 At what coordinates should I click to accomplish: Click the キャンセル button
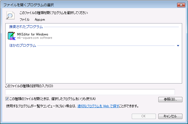point(170,116)
